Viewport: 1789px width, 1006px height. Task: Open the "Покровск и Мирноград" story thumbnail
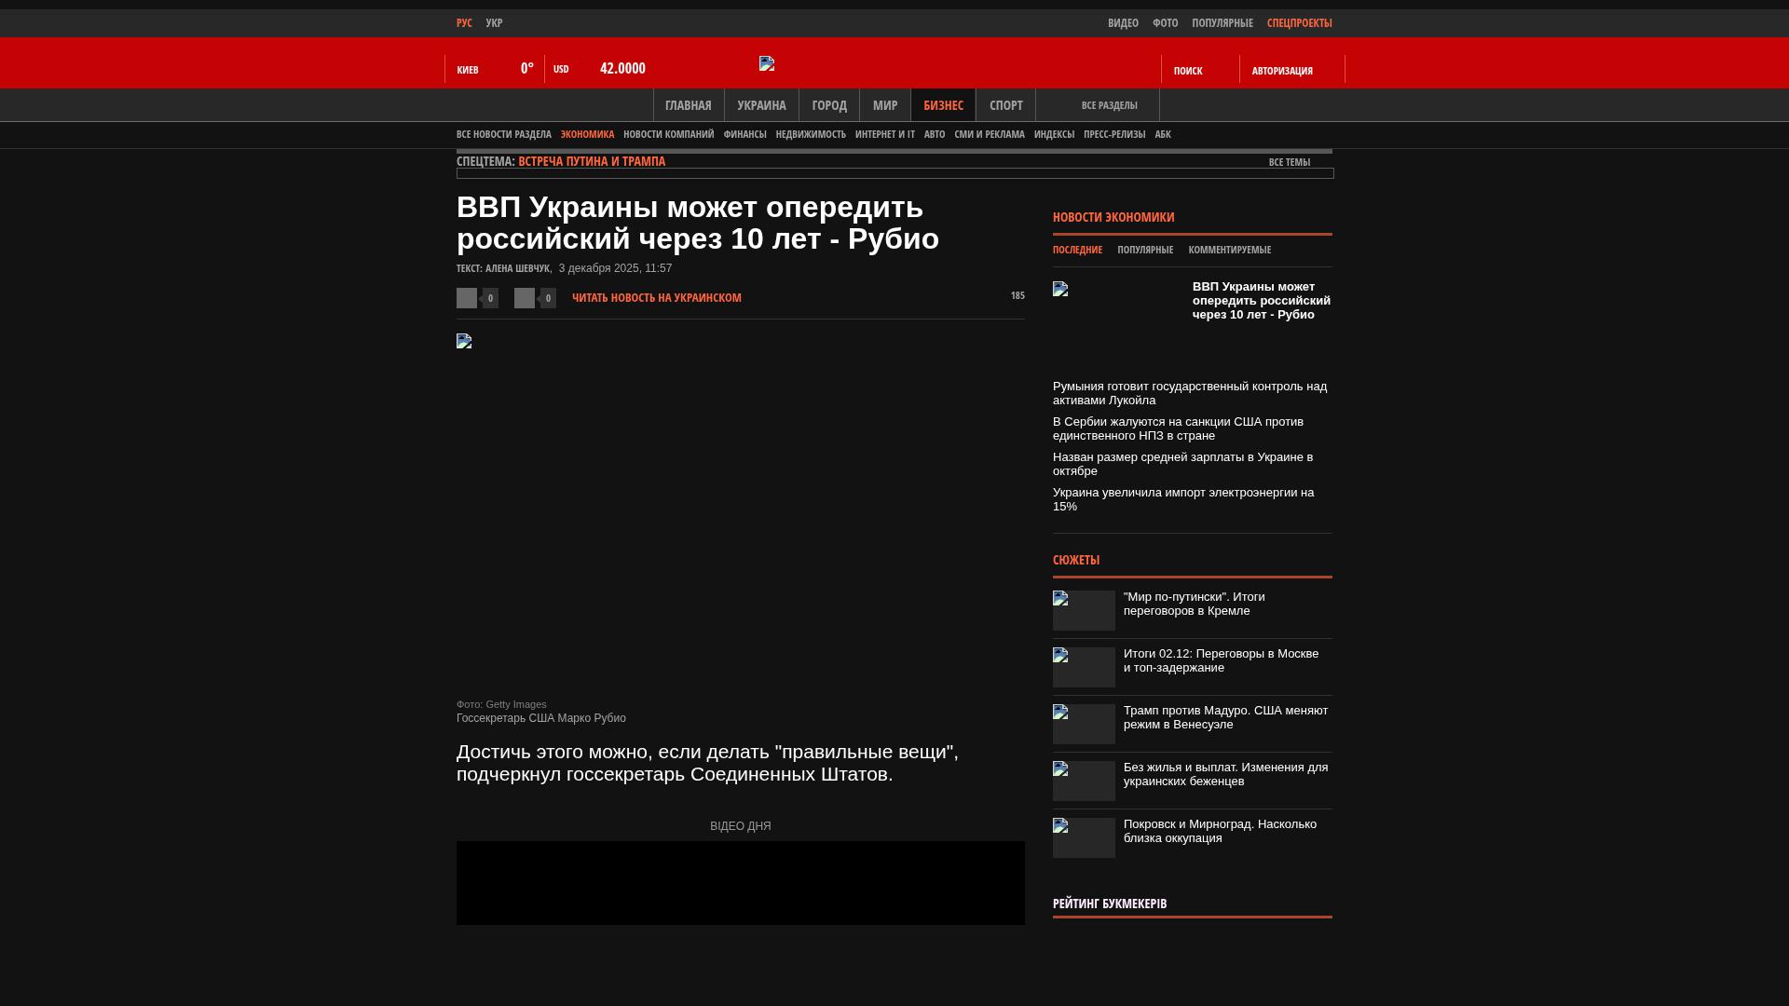(x=1084, y=837)
